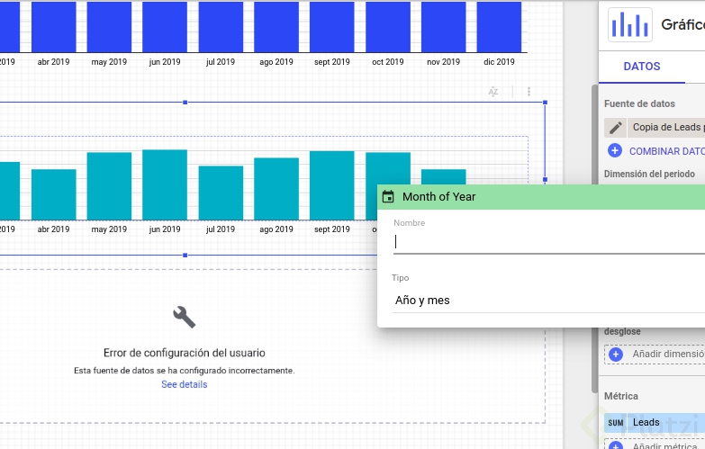This screenshot has width=705, height=449.
Task: Click the Month of Year header title
Action: [438, 197]
